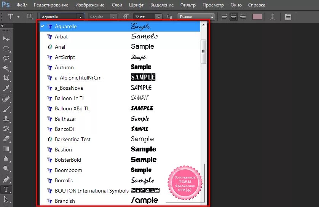The height and width of the screenshot is (207, 319).
Task: Click the font size icon
Action: [x=126, y=17]
